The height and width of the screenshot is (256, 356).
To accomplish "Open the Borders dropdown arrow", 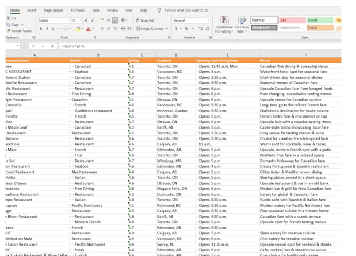I will click(x=70, y=29).
